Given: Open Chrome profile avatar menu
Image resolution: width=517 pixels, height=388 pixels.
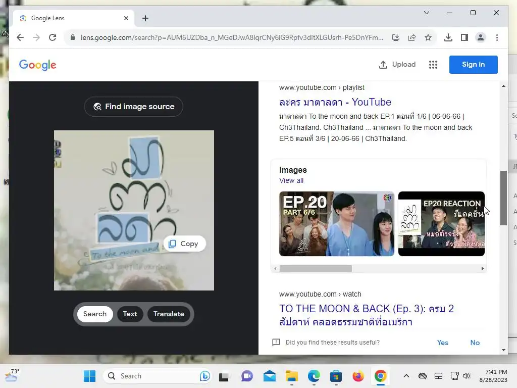Looking at the screenshot, I should (x=481, y=37).
